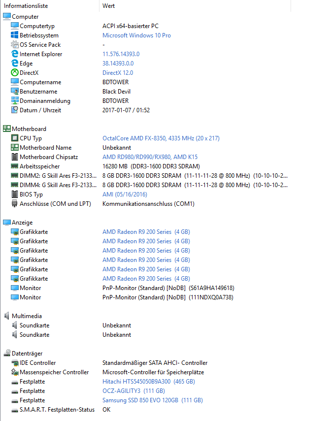This screenshot has width=329, height=421.
Task: Click the Computer section icon
Action: (x=7, y=16)
